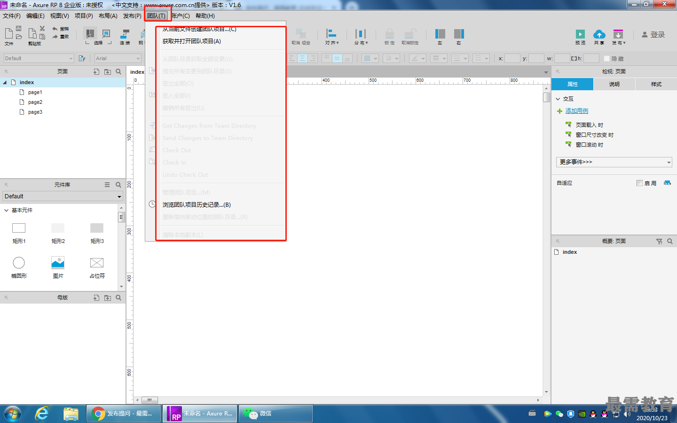Click the unlock icon (取消锁定)

410,33
